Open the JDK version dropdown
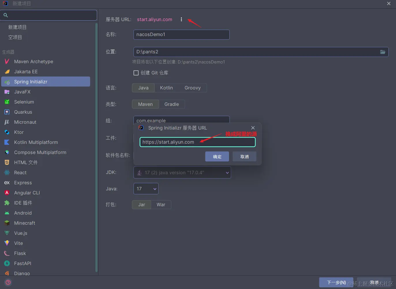The height and width of the screenshot is (289, 396). coord(182,172)
